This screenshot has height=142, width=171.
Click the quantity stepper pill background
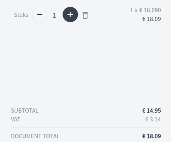coord(55,15)
